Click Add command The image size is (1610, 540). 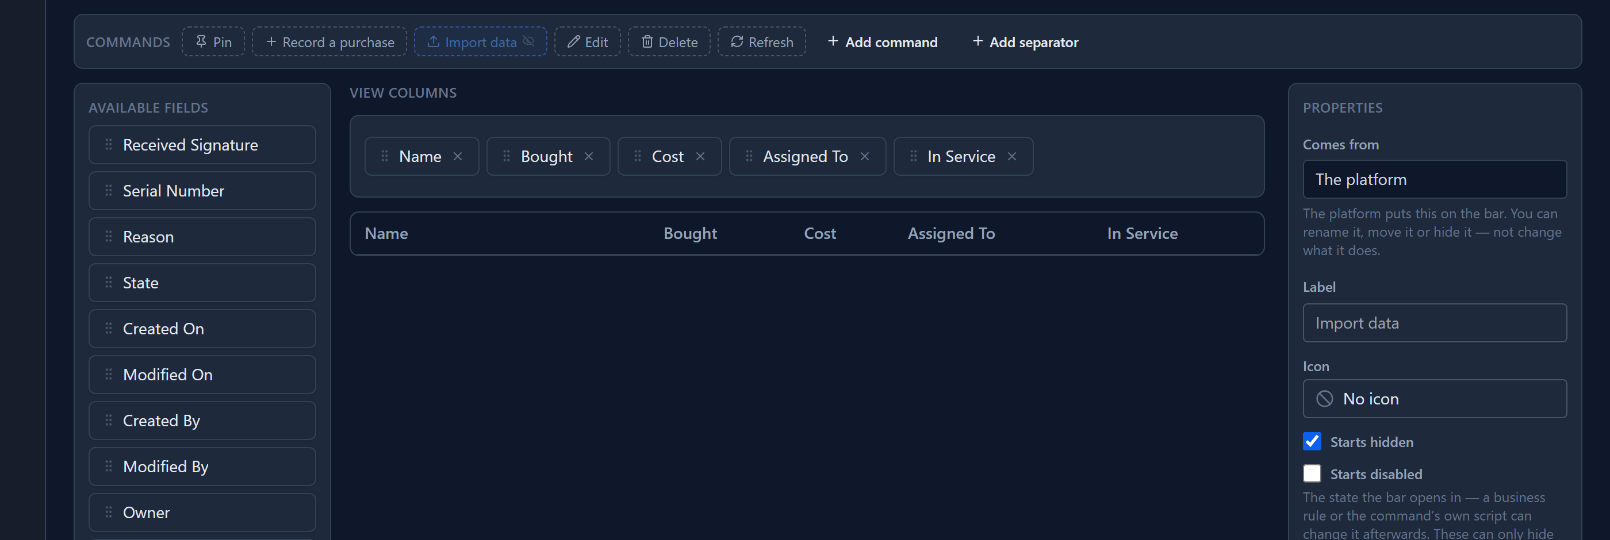(882, 42)
